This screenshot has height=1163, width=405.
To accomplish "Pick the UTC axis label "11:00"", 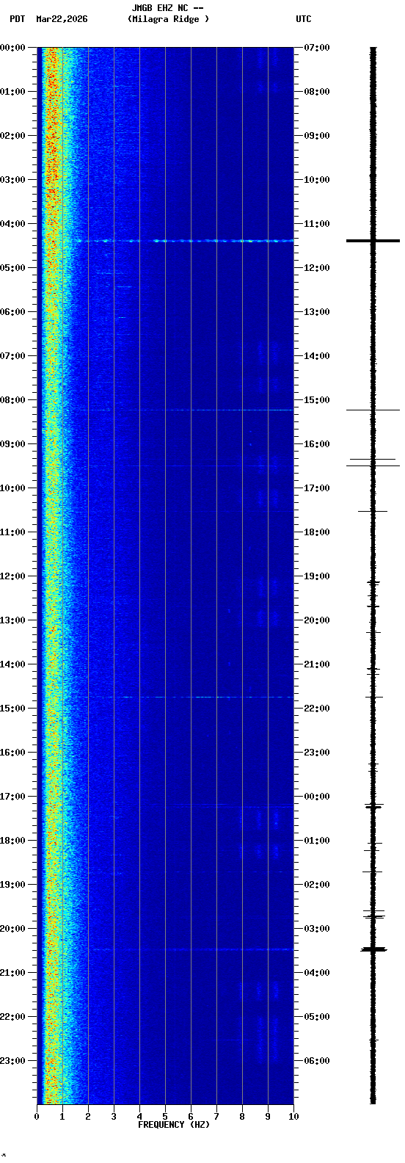I will pos(316,224).
